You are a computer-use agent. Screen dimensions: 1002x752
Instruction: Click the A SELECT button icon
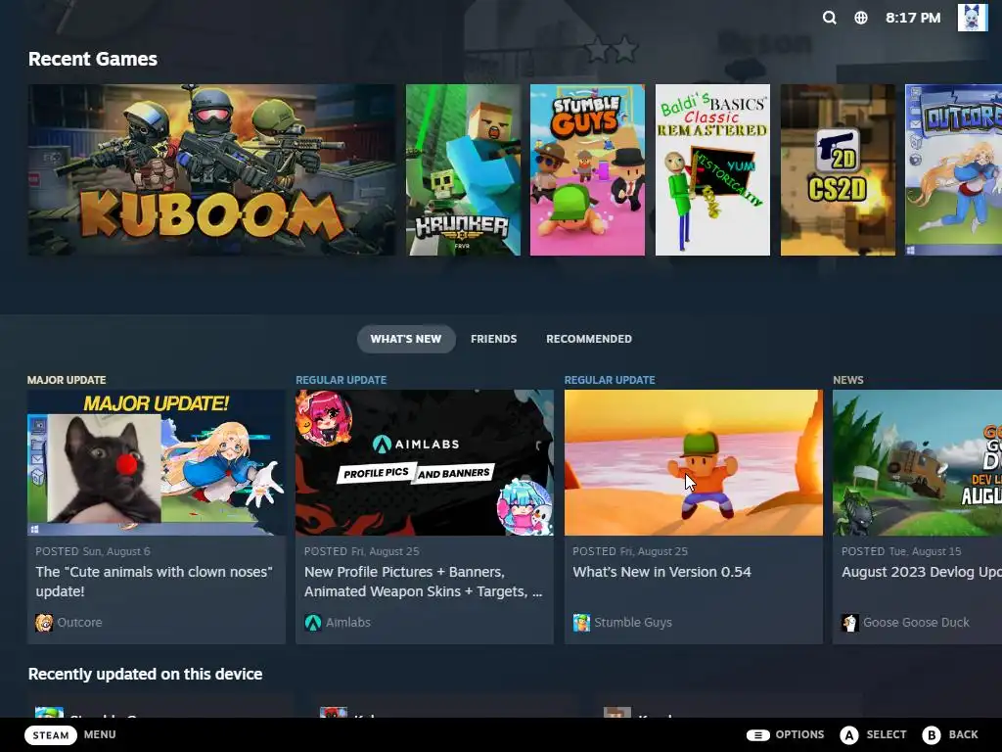point(848,734)
